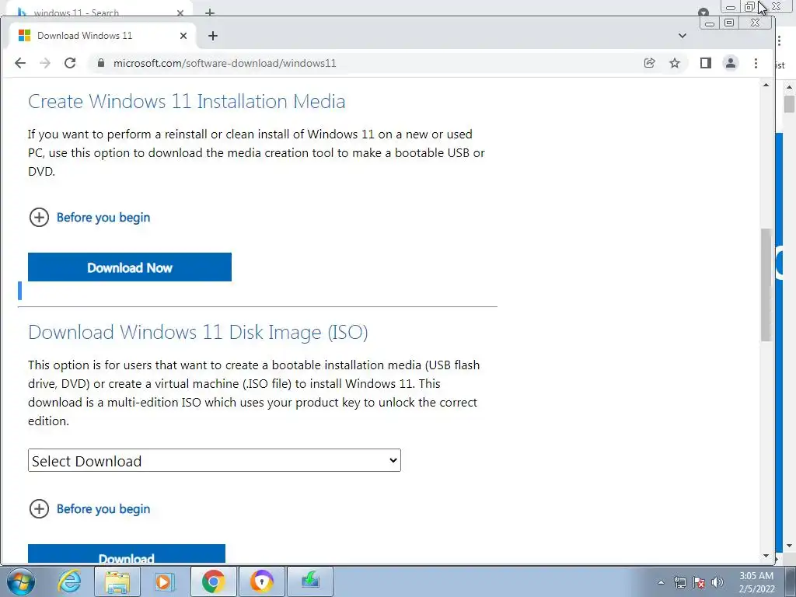This screenshot has height=597, width=796.
Task: Open the Chrome profile avatar
Action: coord(731,63)
